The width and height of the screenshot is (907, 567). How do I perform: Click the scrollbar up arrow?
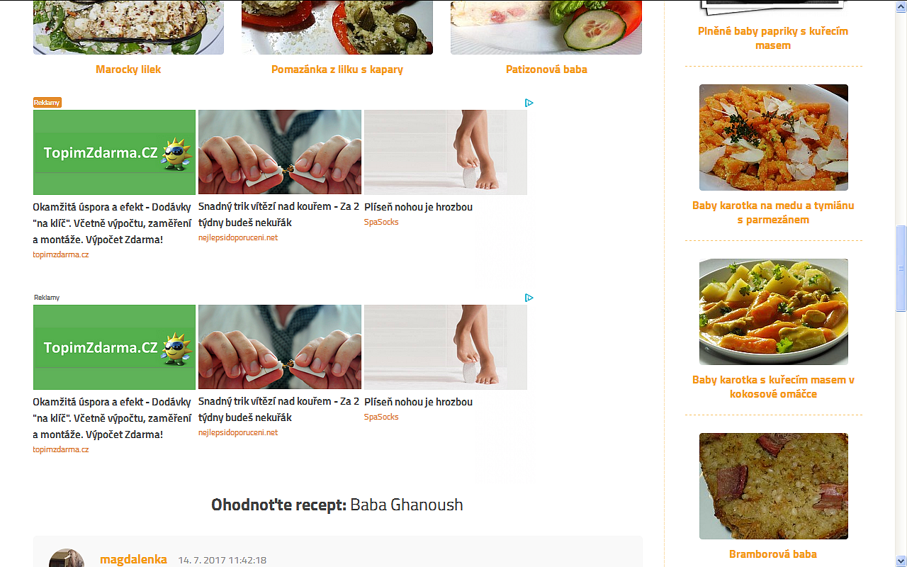pos(901,6)
